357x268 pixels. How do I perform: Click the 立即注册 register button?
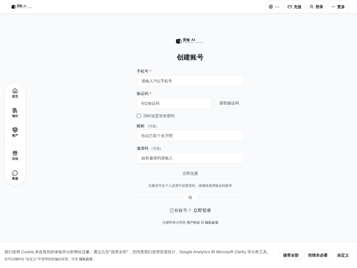190,173
